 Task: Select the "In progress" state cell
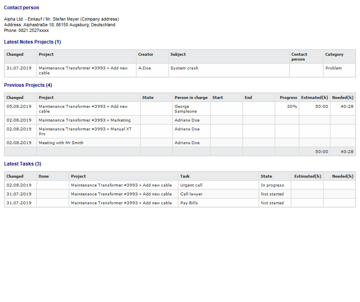(272, 185)
